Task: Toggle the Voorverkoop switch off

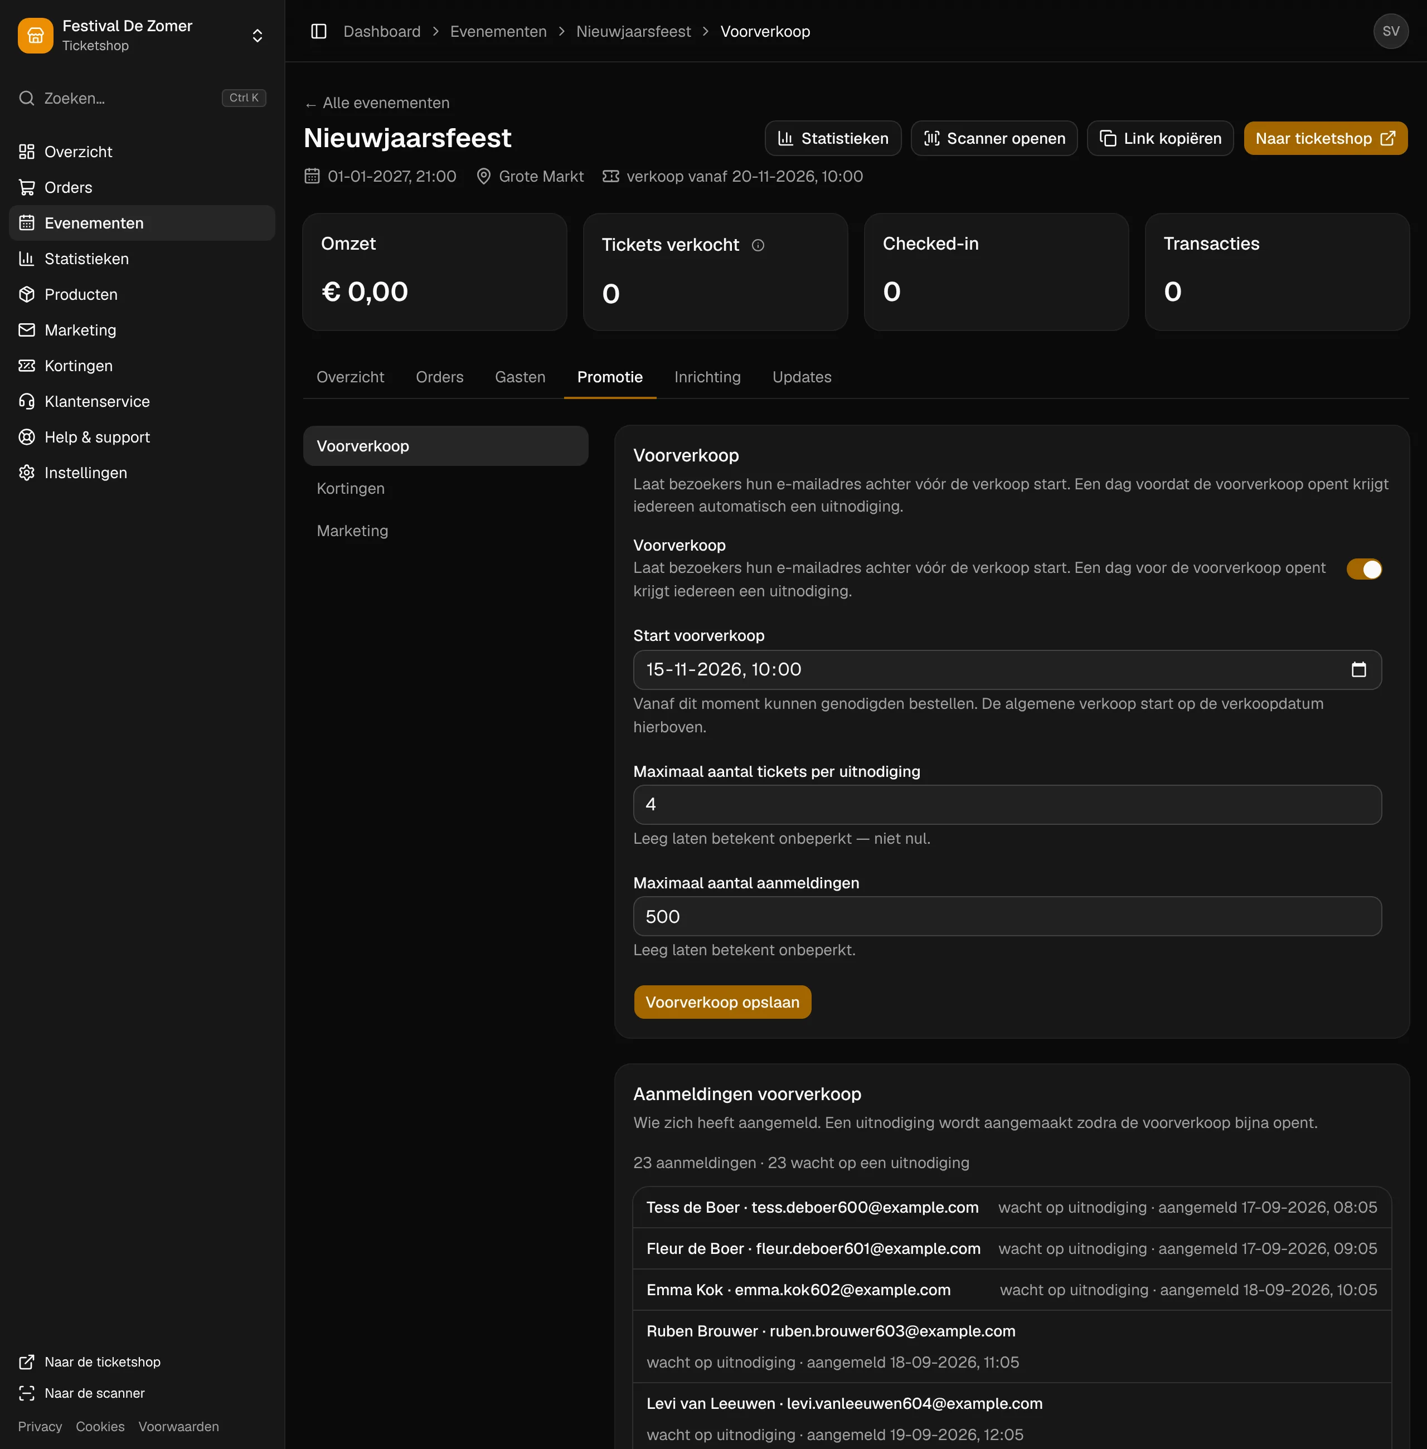Action: 1363,568
